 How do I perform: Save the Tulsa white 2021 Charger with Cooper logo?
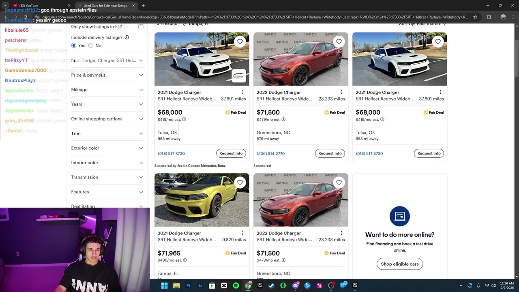[x=240, y=41]
